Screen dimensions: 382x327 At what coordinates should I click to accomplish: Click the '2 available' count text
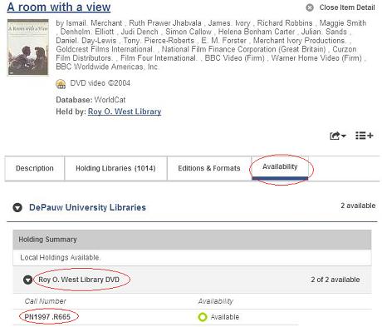(x=358, y=206)
